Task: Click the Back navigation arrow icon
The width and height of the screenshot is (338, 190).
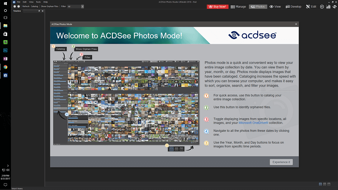Action: [x=15, y=6]
